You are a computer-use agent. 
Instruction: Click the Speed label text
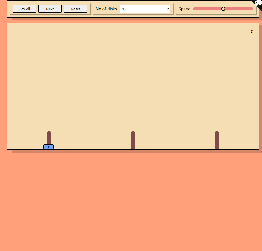click(184, 9)
